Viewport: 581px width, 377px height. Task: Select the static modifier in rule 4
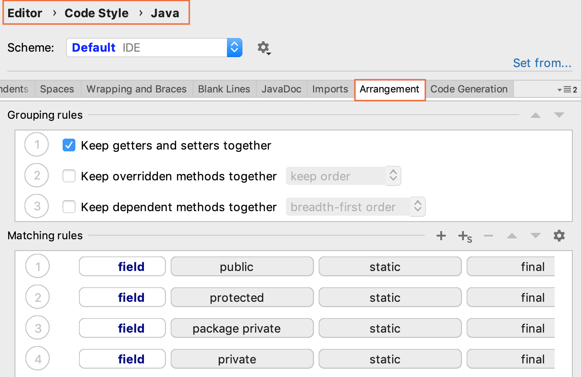[390, 359]
